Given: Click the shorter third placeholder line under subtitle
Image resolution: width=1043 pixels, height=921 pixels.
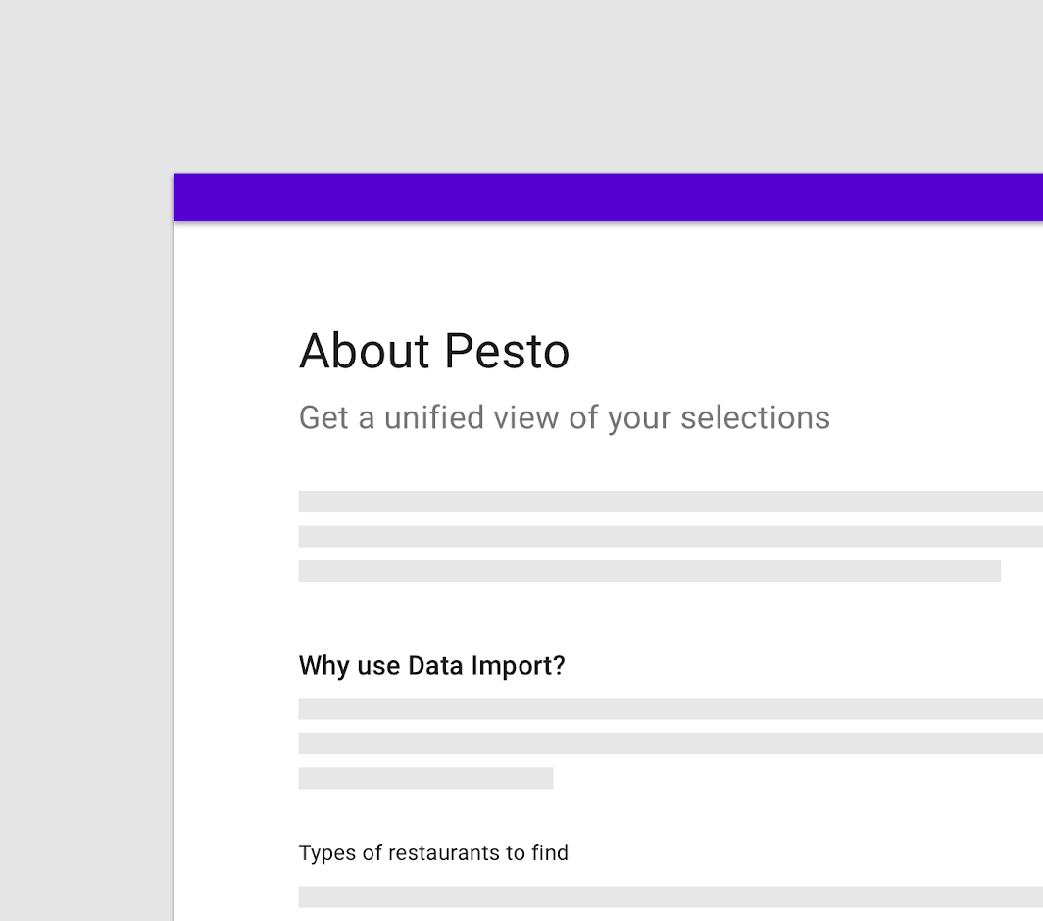Looking at the screenshot, I should 649,570.
